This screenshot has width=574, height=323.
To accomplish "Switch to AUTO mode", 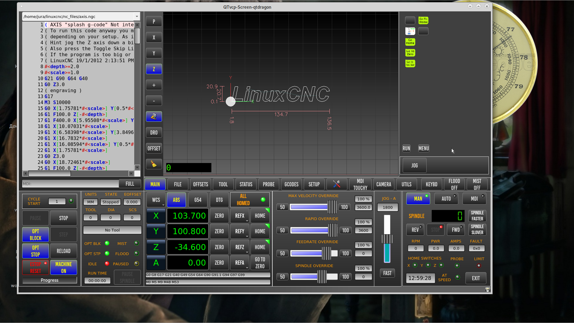I will click(446, 199).
